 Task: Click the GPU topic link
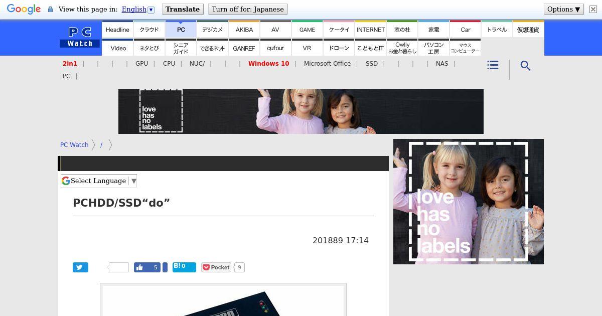pos(141,64)
